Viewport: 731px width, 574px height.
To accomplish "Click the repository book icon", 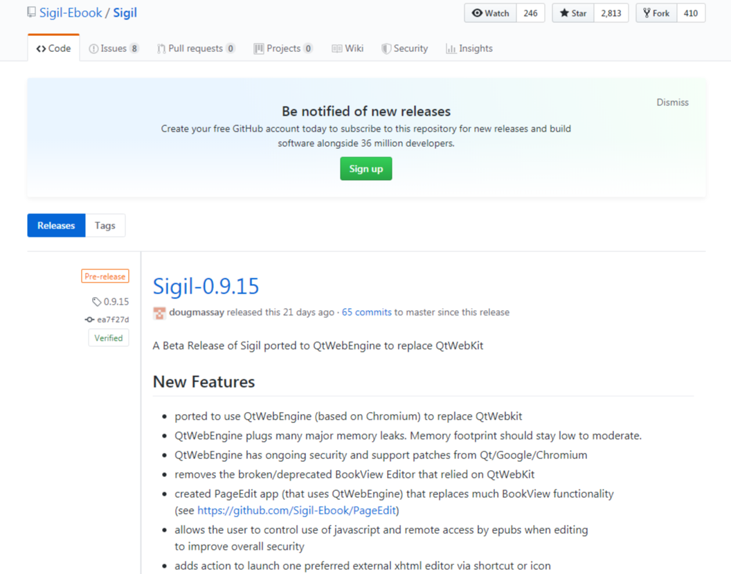I will [x=31, y=12].
